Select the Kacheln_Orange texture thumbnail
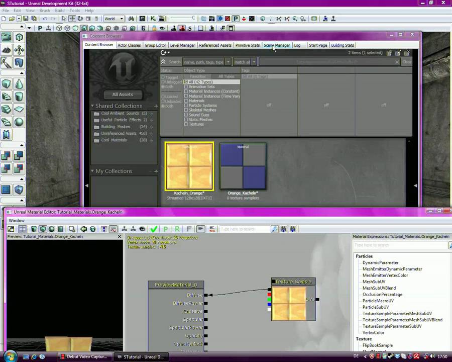 pos(189,166)
